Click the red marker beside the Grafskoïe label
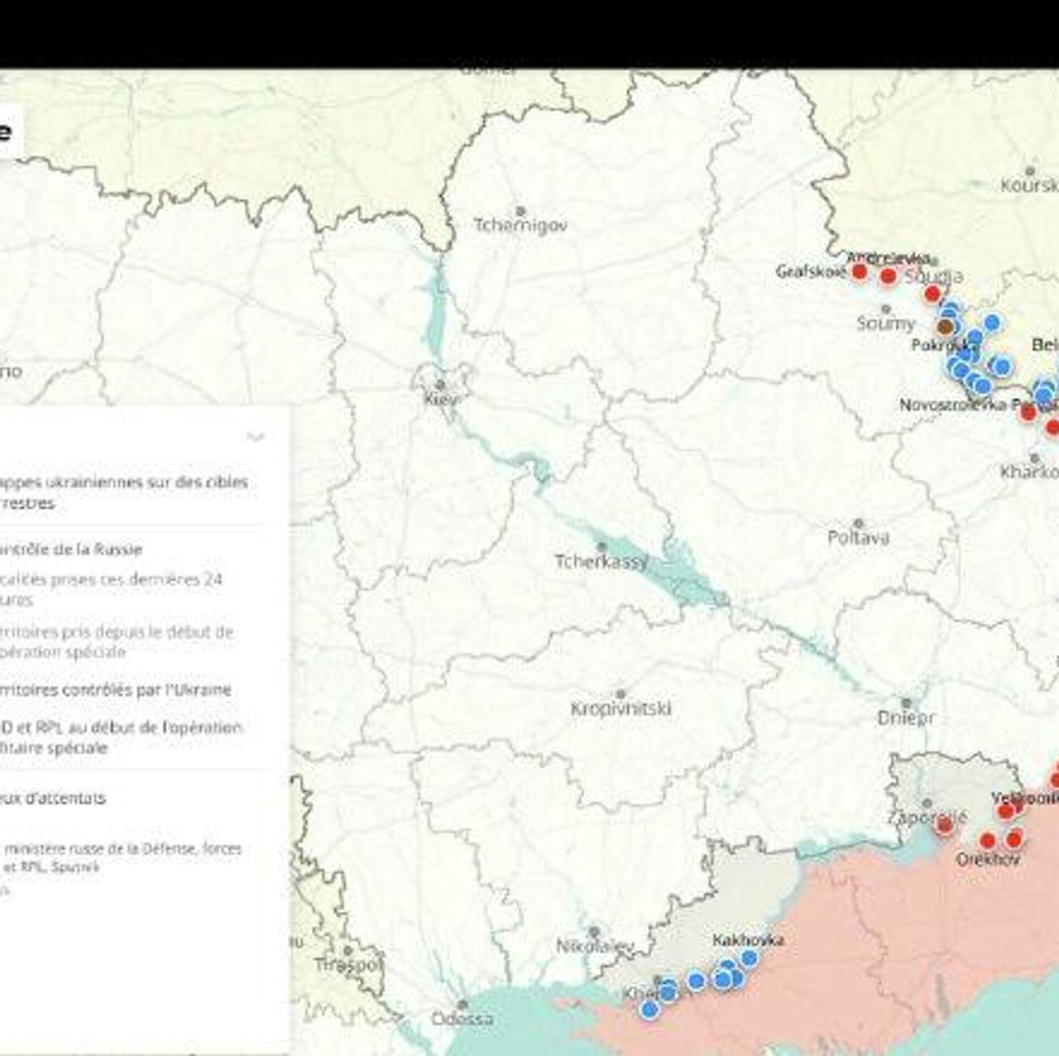The width and height of the screenshot is (1059, 1056). pyautogui.click(x=859, y=271)
